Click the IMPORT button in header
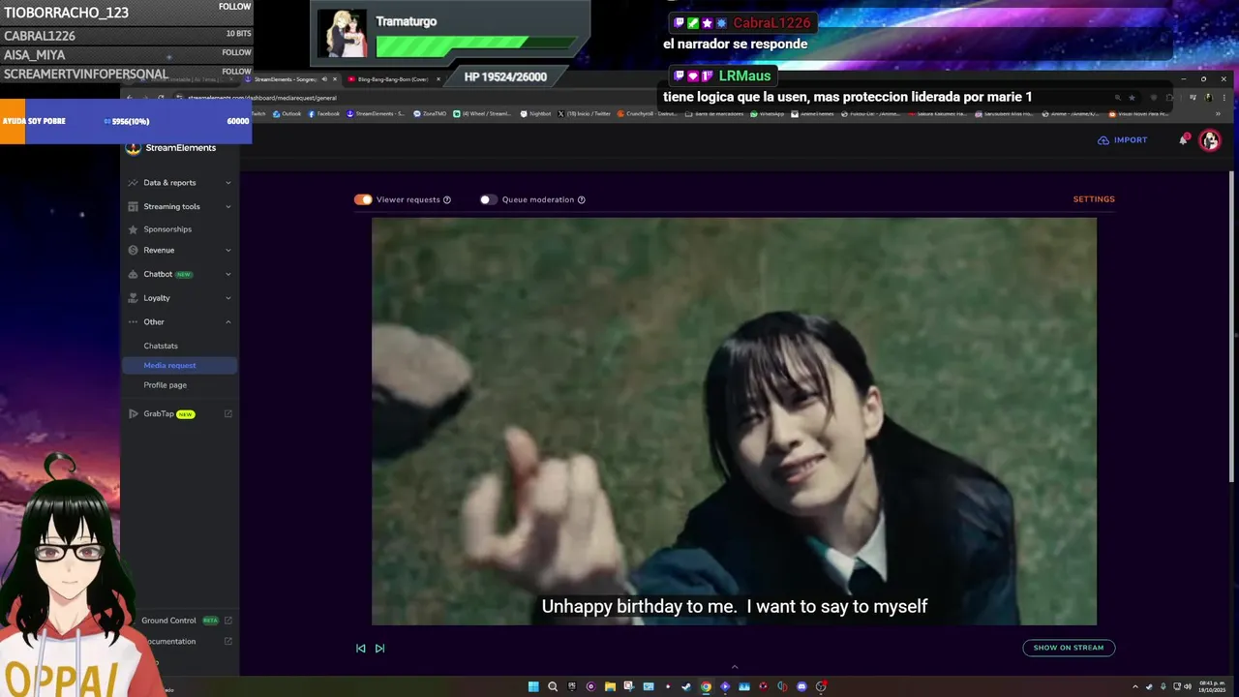Image resolution: width=1239 pixels, height=697 pixels. click(x=1123, y=140)
